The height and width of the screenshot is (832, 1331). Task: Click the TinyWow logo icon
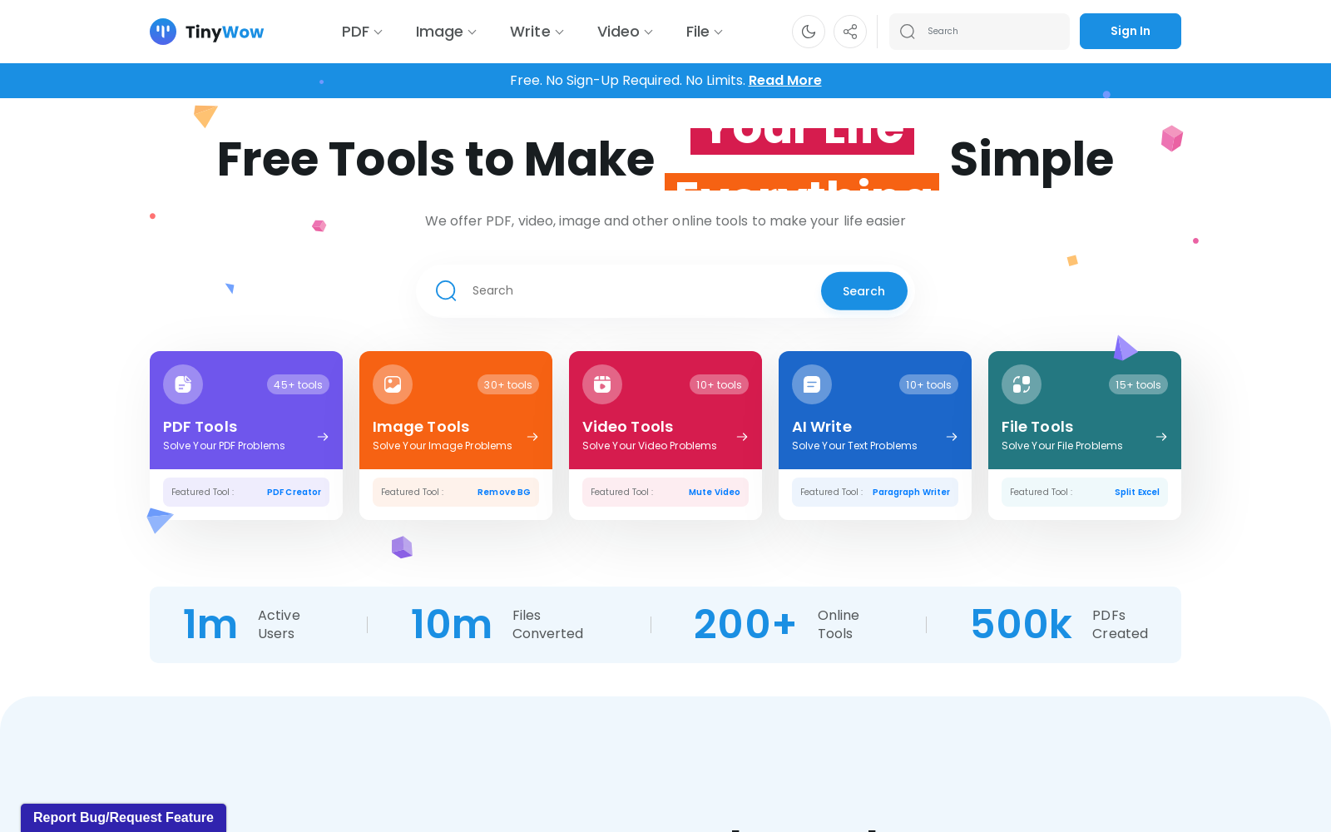pyautogui.click(x=163, y=32)
